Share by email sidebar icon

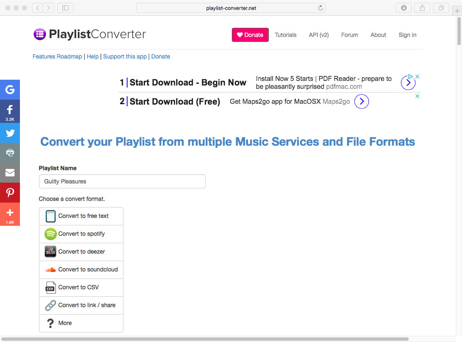pyautogui.click(x=10, y=173)
